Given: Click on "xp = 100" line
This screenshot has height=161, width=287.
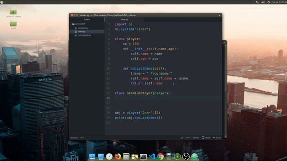Looking at the screenshot, I should [x=130, y=44].
